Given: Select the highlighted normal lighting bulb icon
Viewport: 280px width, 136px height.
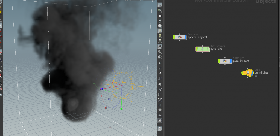Looking at the screenshot, I should [x=160, y=31].
